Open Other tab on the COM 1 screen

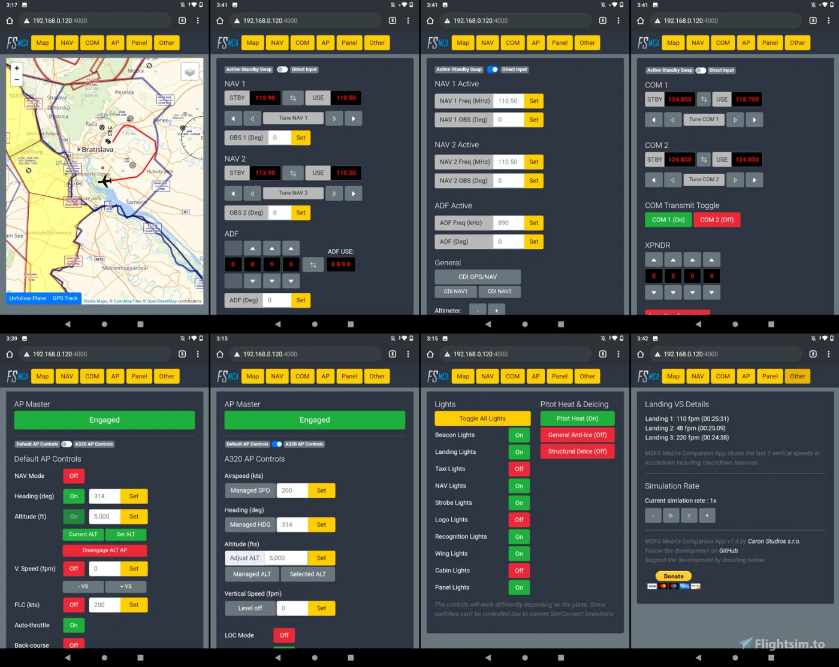pyautogui.click(x=798, y=43)
